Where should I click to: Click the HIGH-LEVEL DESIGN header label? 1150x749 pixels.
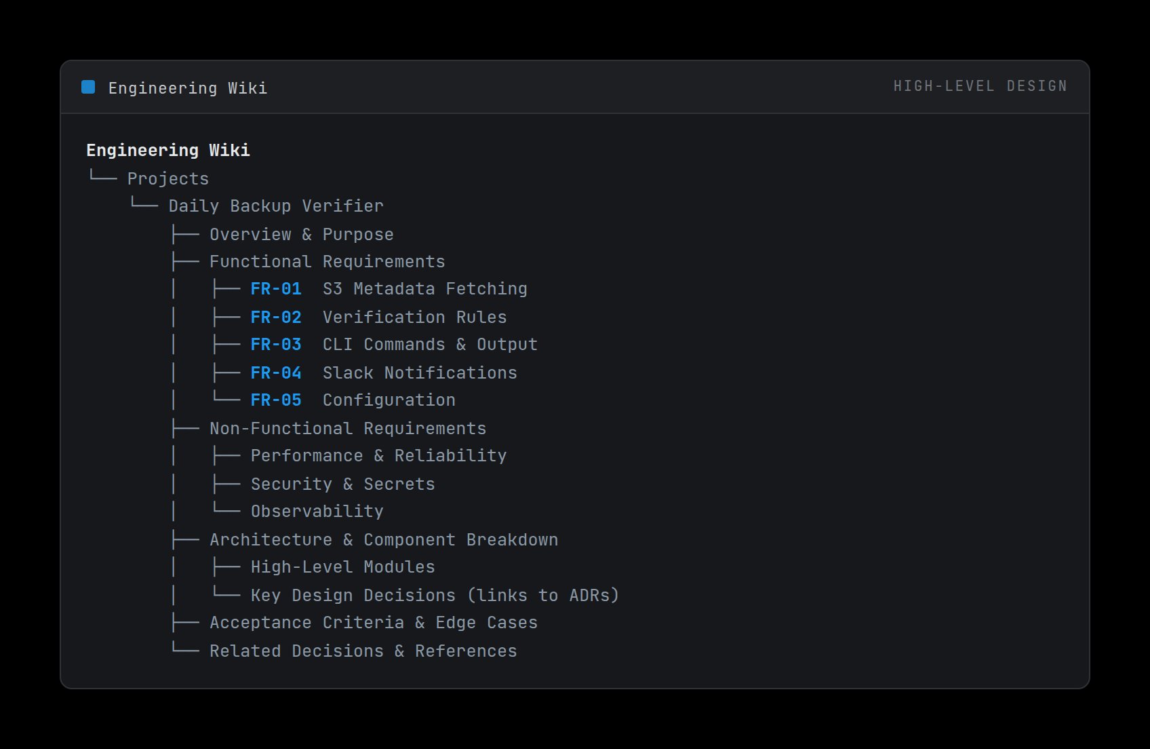[x=980, y=86]
